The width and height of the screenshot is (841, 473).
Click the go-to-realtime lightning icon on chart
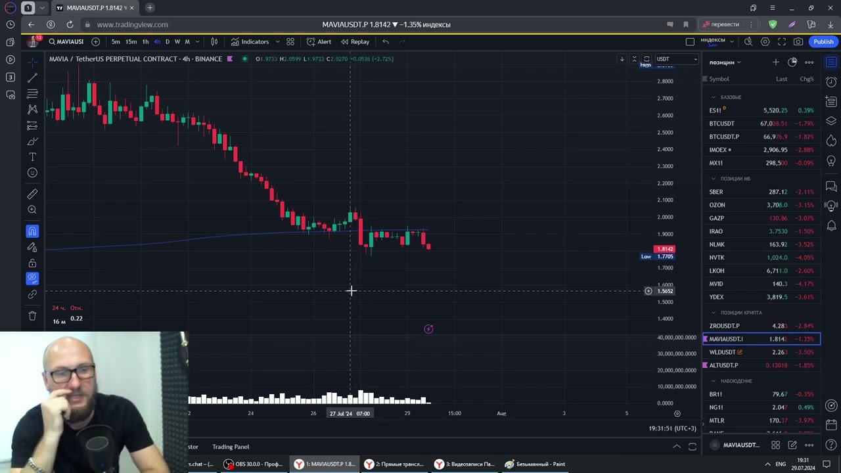pos(428,329)
